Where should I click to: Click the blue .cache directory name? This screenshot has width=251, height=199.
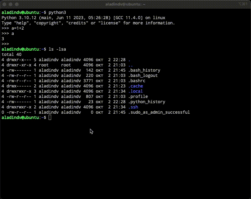(136, 86)
